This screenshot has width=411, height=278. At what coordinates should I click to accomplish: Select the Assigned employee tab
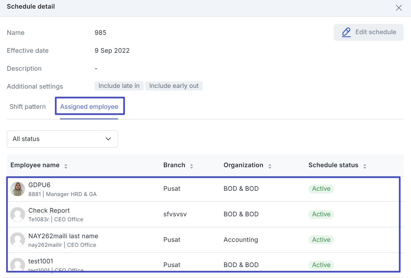(x=89, y=106)
